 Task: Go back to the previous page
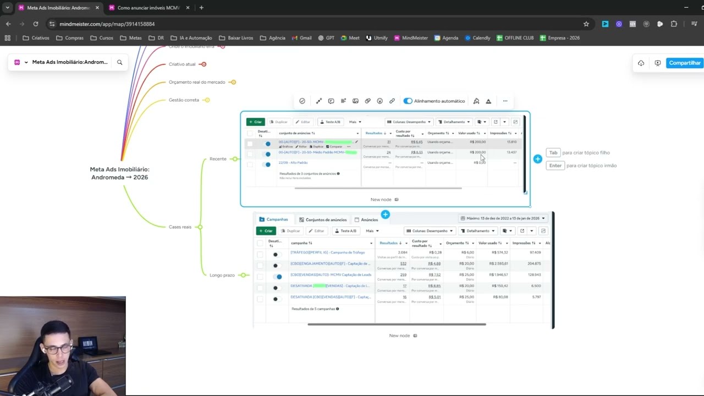[x=8, y=24]
